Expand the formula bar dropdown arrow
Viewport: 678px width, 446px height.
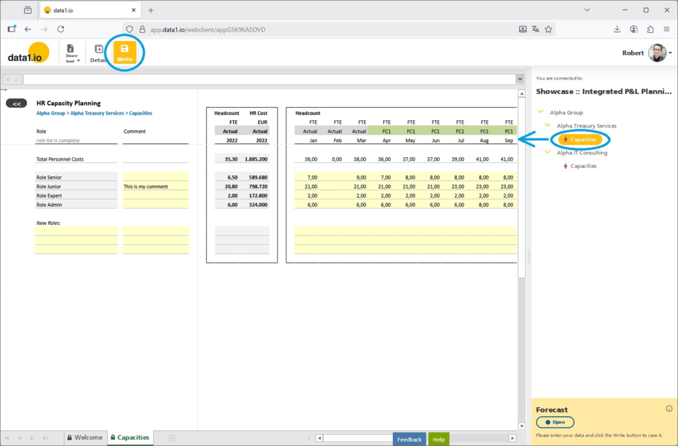pyautogui.click(x=520, y=79)
